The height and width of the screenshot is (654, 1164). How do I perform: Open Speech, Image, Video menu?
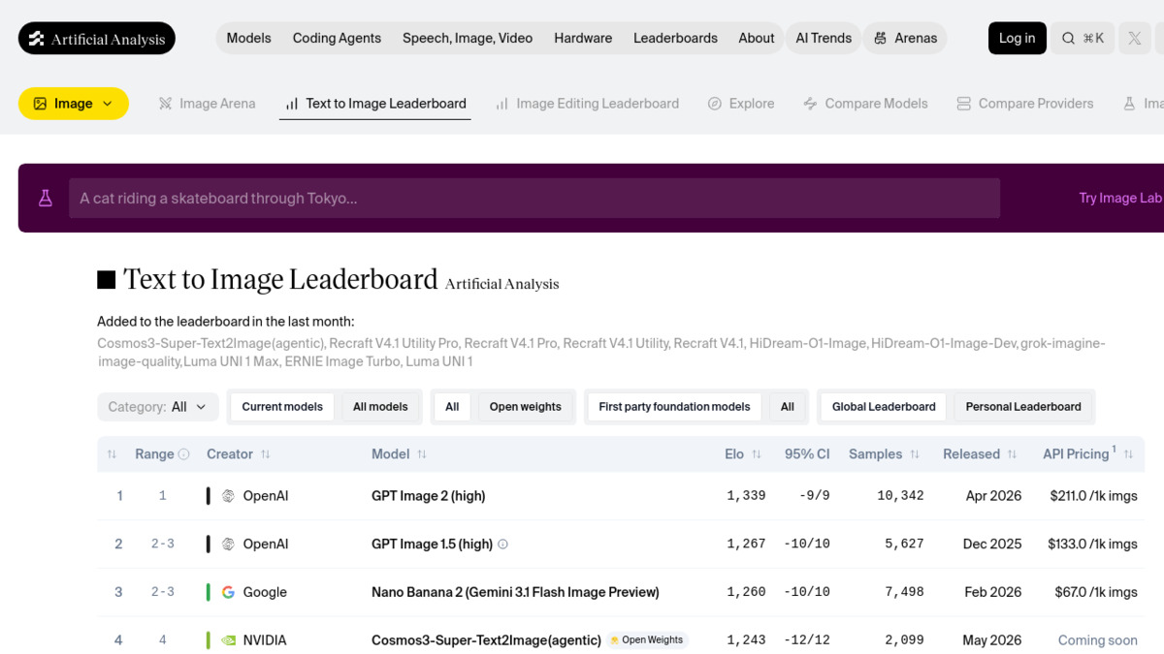(x=468, y=39)
